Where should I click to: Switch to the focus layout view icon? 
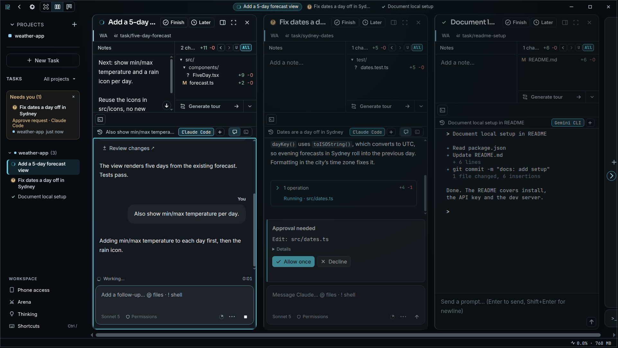[x=46, y=7]
